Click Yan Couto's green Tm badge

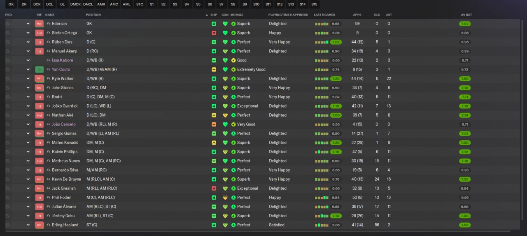coord(39,69)
